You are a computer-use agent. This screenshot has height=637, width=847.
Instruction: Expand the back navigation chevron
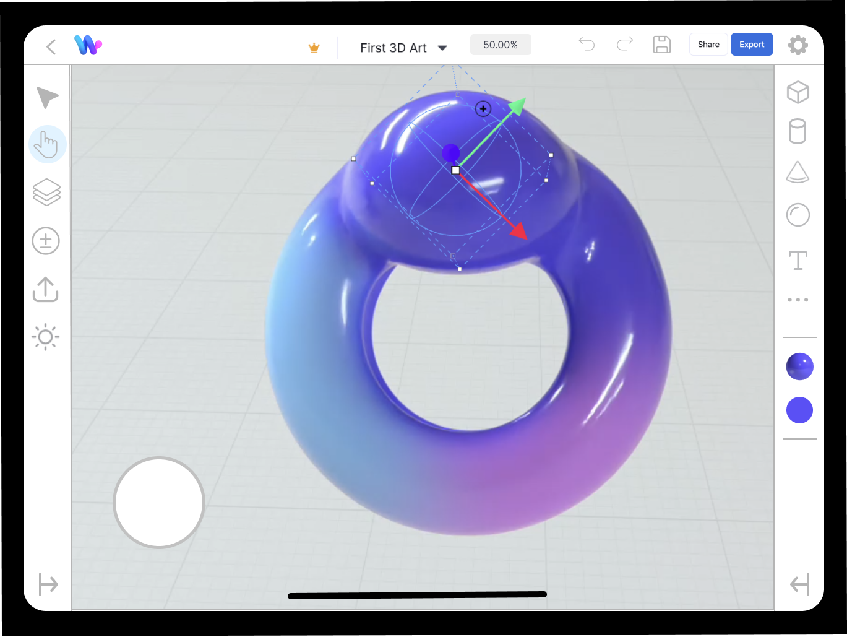[51, 46]
